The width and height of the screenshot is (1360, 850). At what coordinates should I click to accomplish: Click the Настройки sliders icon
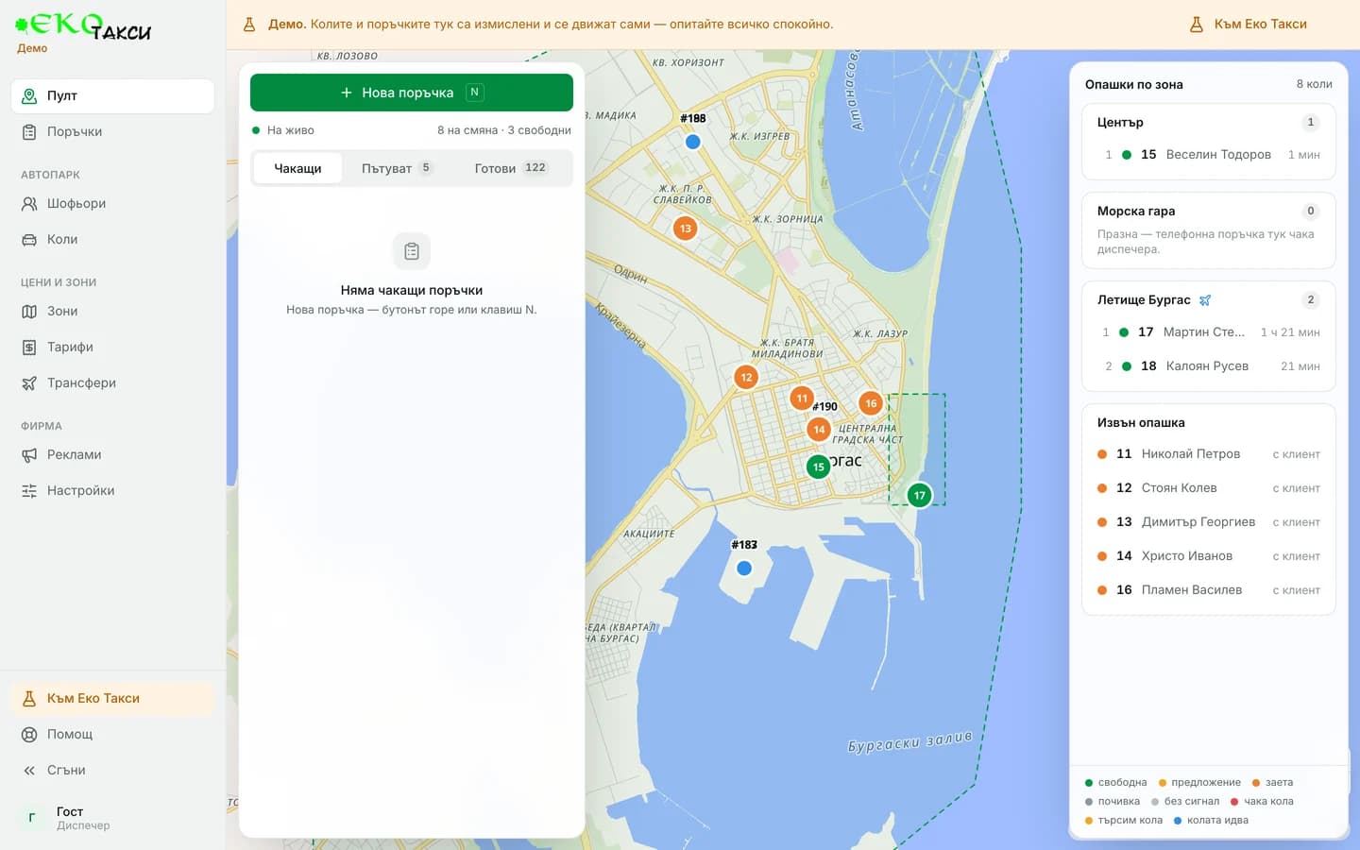coord(29,490)
